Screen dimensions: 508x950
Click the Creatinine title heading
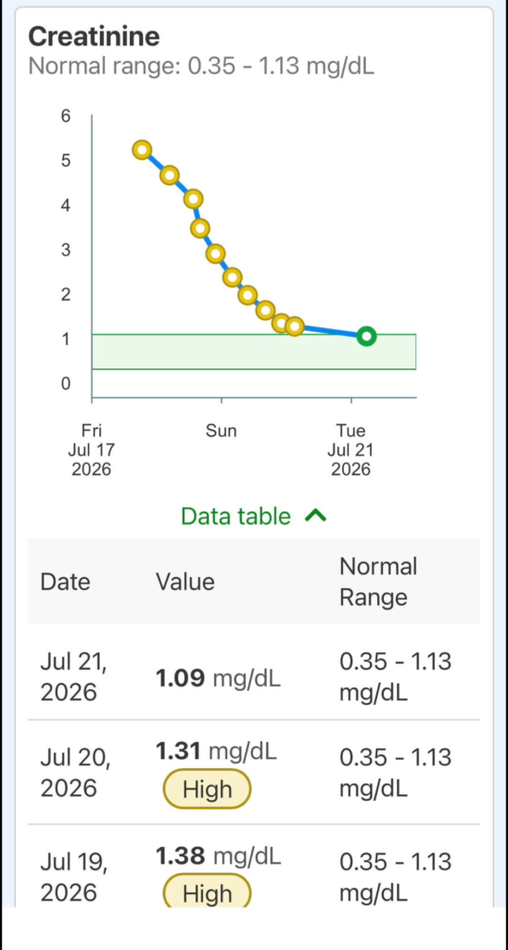95,37
